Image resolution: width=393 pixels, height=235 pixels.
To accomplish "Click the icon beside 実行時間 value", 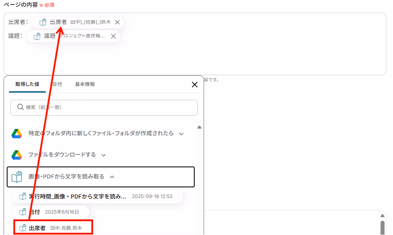I will click(23, 196).
